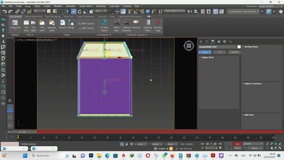The width and height of the screenshot is (284, 160).
Task: Open the reference coordinate system View dropdown
Action: 101,11
